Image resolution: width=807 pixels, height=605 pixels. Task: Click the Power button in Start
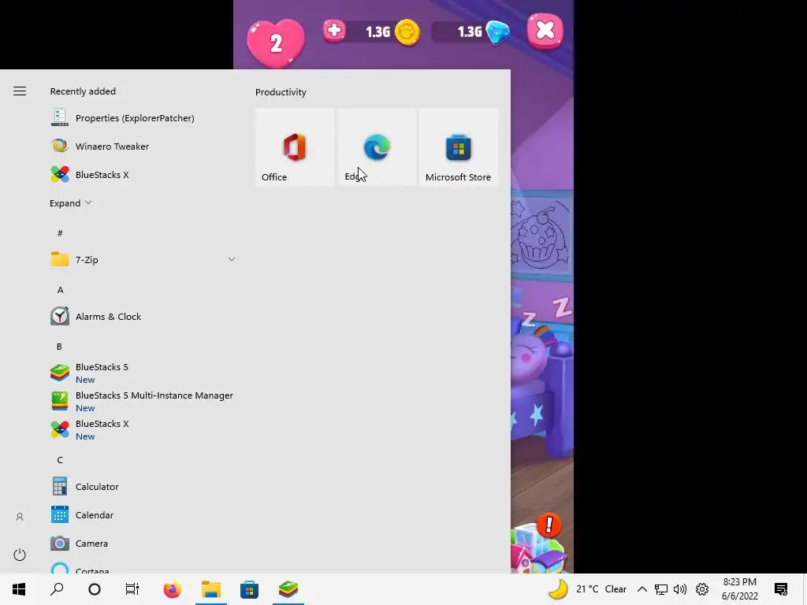(20, 555)
